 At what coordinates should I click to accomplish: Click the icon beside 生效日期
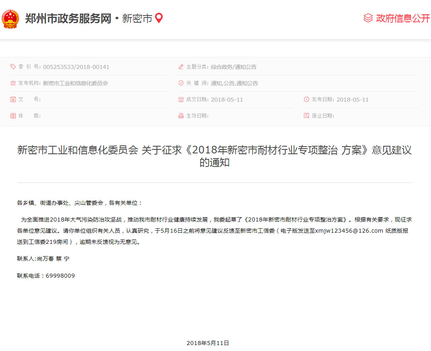tap(181, 116)
